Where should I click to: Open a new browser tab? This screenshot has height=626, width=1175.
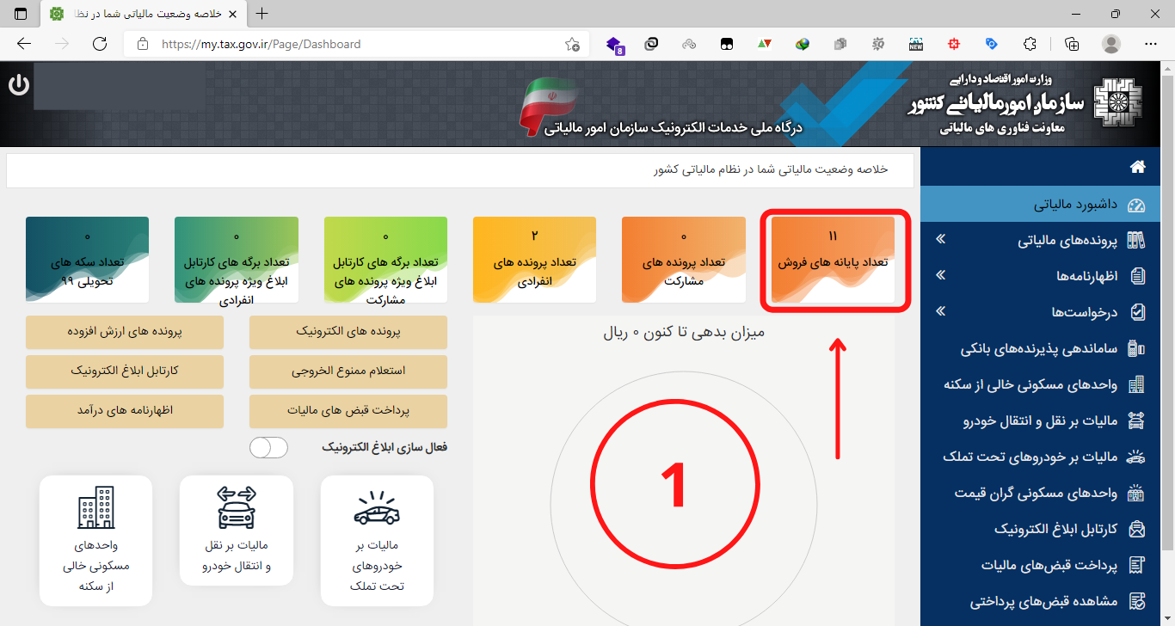pyautogui.click(x=262, y=14)
